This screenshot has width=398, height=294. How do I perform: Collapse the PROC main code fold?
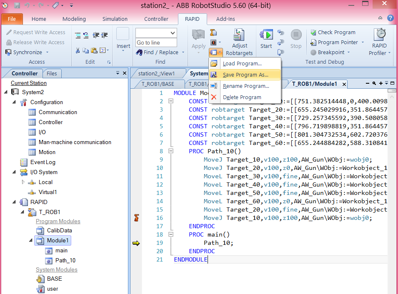[170, 234]
